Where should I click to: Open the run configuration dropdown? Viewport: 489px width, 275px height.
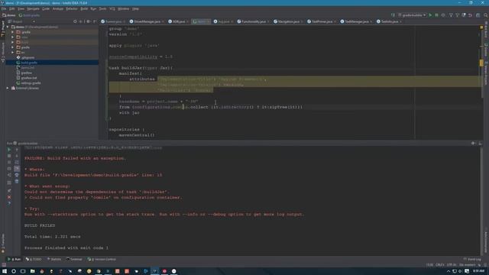pos(412,15)
